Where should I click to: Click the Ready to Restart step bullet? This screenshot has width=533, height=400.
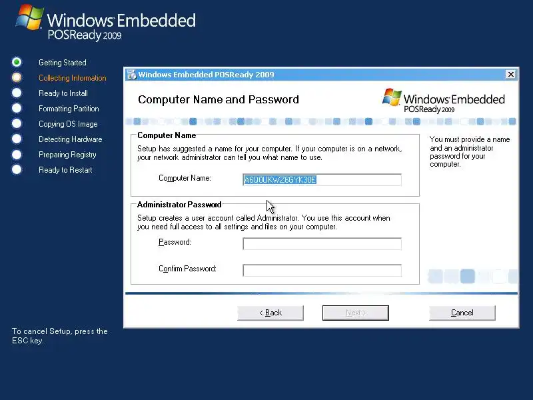[16, 169]
